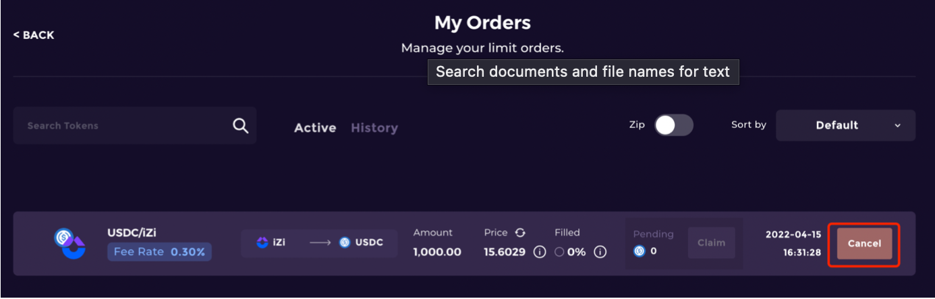This screenshot has height=299, width=935.
Task: Click the USDC icon under Pending
Action: click(640, 251)
